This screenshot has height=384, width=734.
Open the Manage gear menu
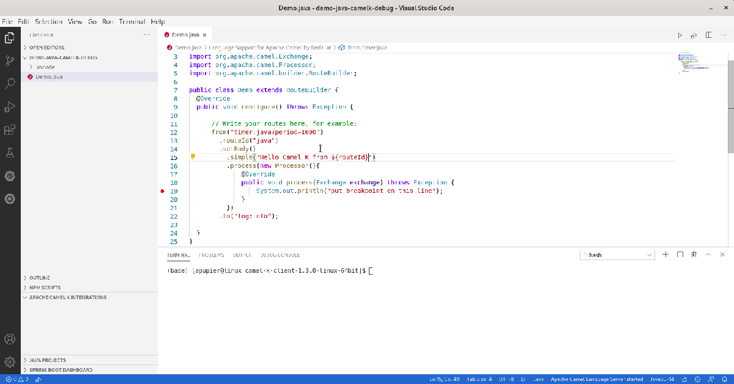point(10,361)
